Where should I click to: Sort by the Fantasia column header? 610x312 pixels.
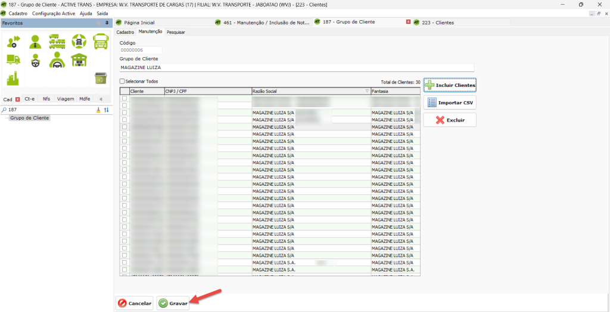pyautogui.click(x=396, y=91)
